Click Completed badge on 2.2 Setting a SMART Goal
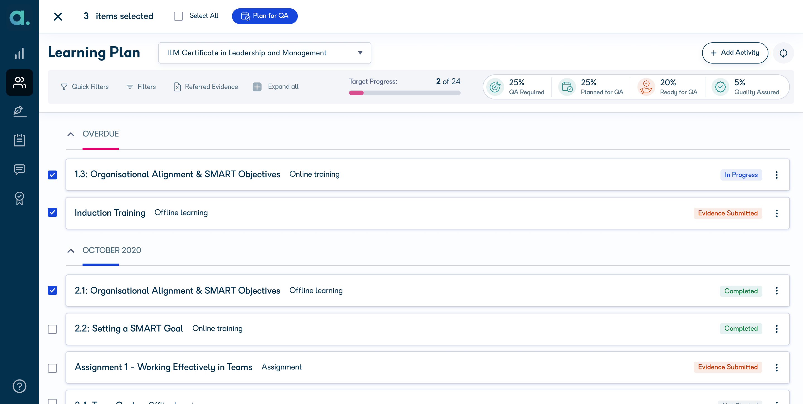The width and height of the screenshot is (803, 404). tap(741, 328)
